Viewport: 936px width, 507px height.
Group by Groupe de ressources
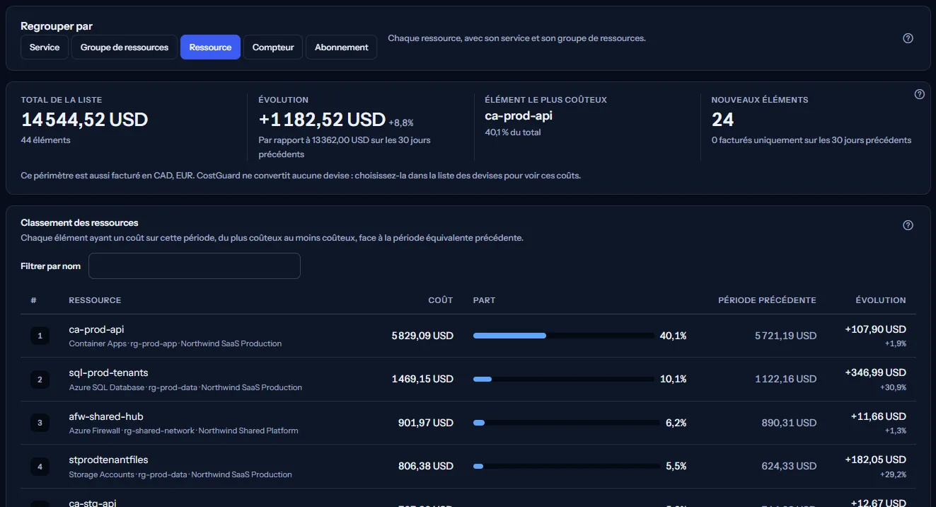click(x=125, y=47)
